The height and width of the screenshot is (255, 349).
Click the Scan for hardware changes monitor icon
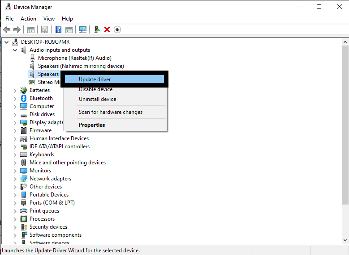point(83,29)
